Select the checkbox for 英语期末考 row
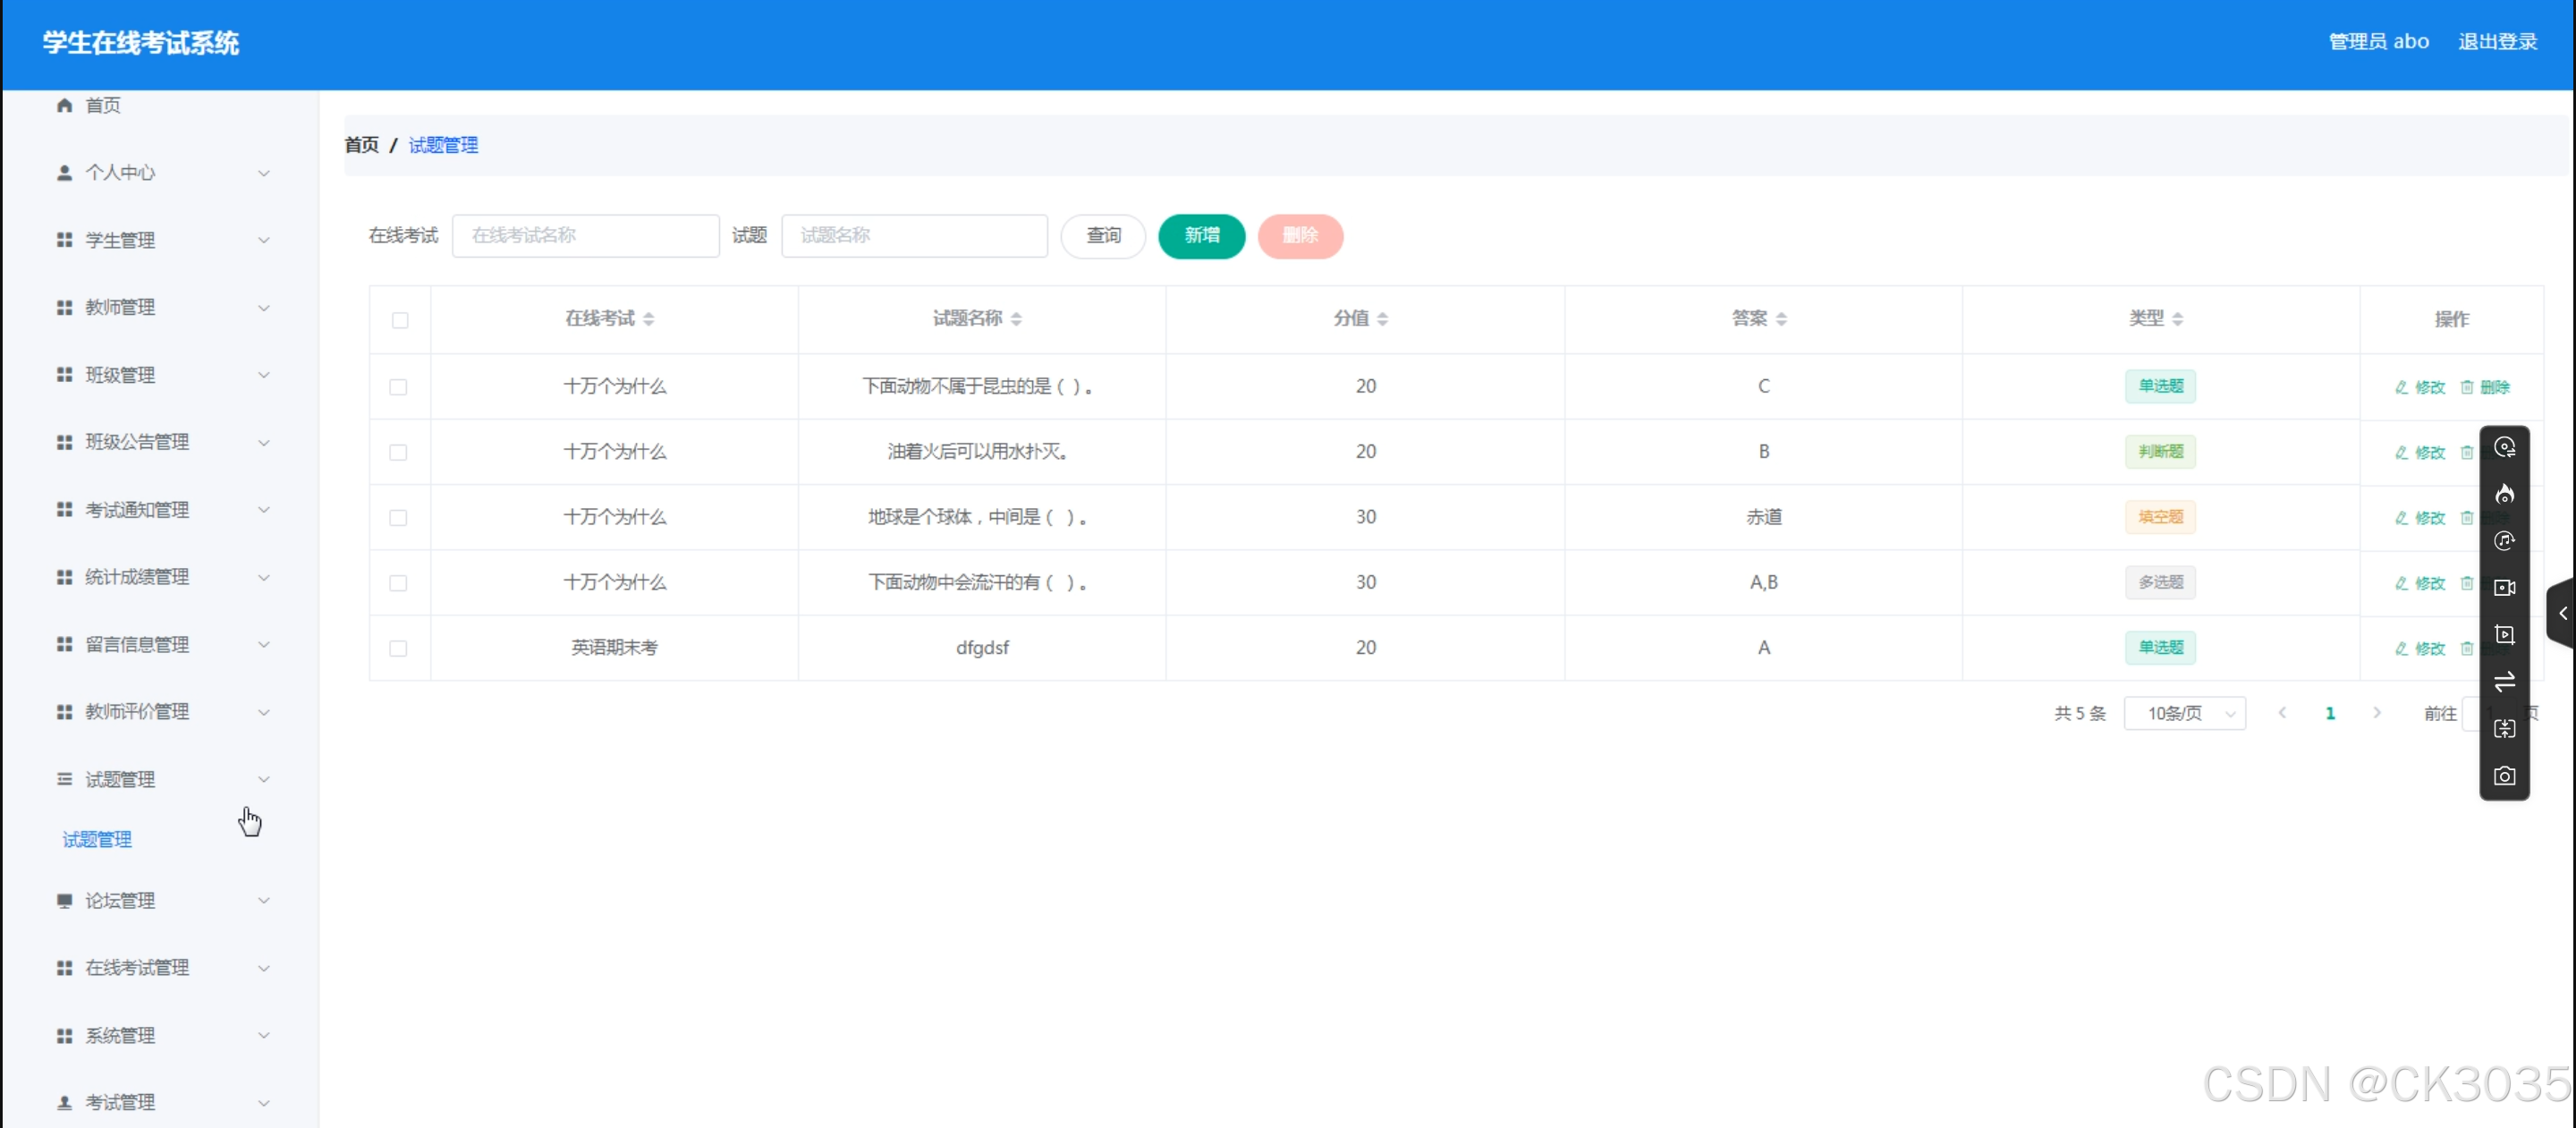2576x1128 pixels. [x=398, y=648]
